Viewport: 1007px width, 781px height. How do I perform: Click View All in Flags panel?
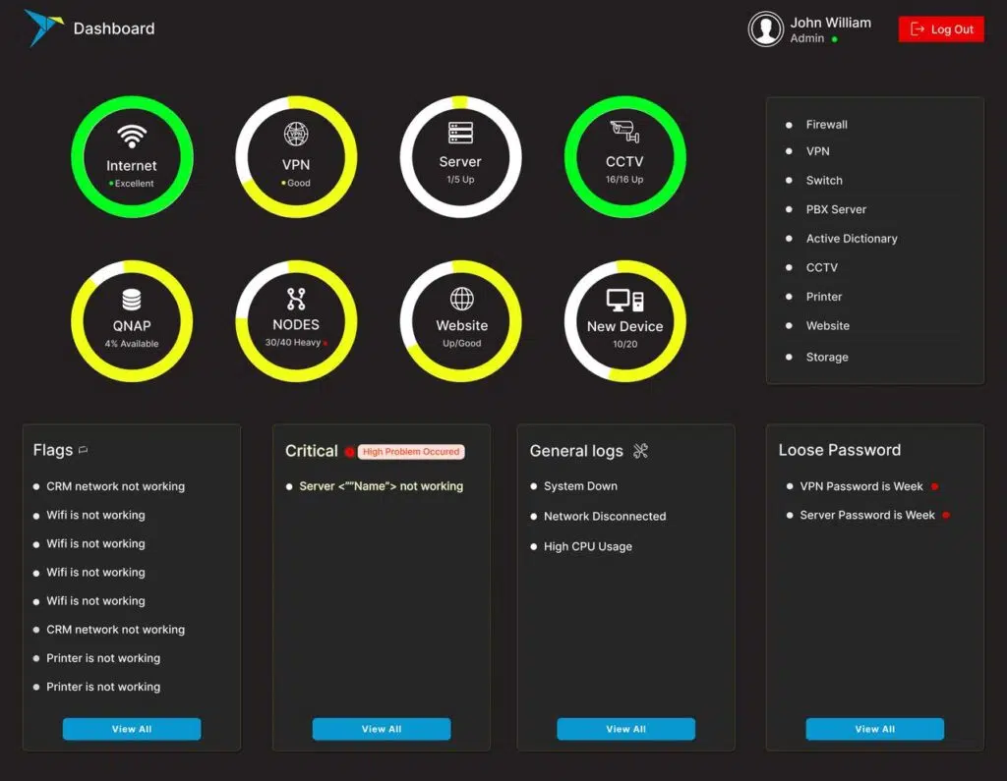pos(132,729)
